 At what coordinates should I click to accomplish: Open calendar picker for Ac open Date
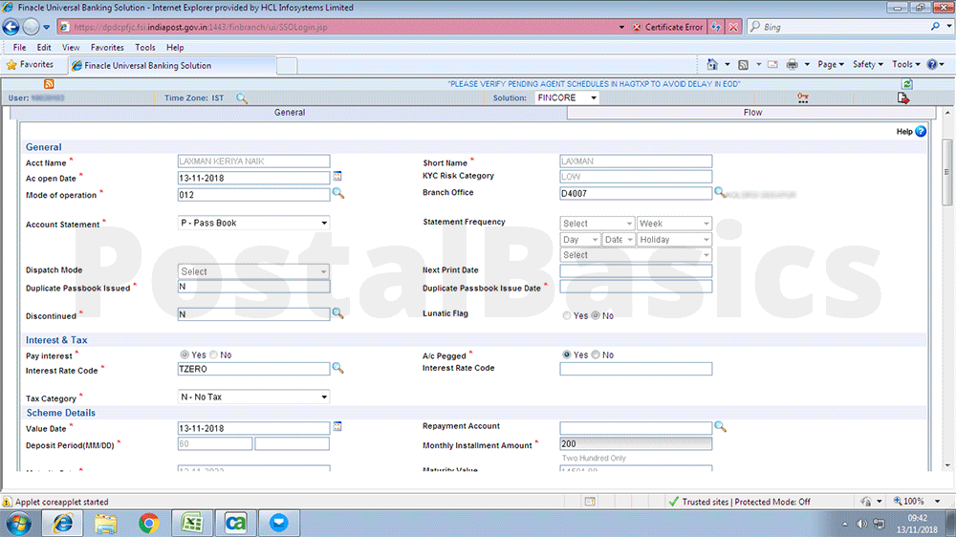click(337, 177)
